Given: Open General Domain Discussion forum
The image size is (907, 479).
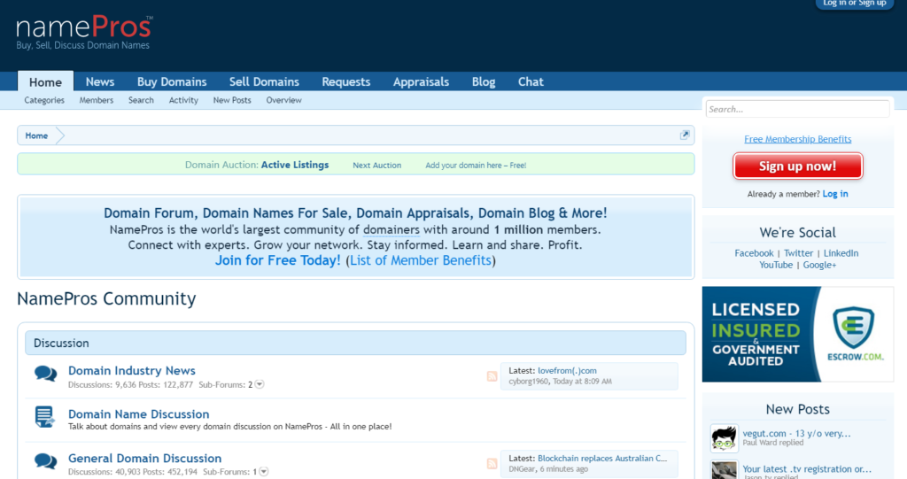Looking at the screenshot, I should (144, 458).
